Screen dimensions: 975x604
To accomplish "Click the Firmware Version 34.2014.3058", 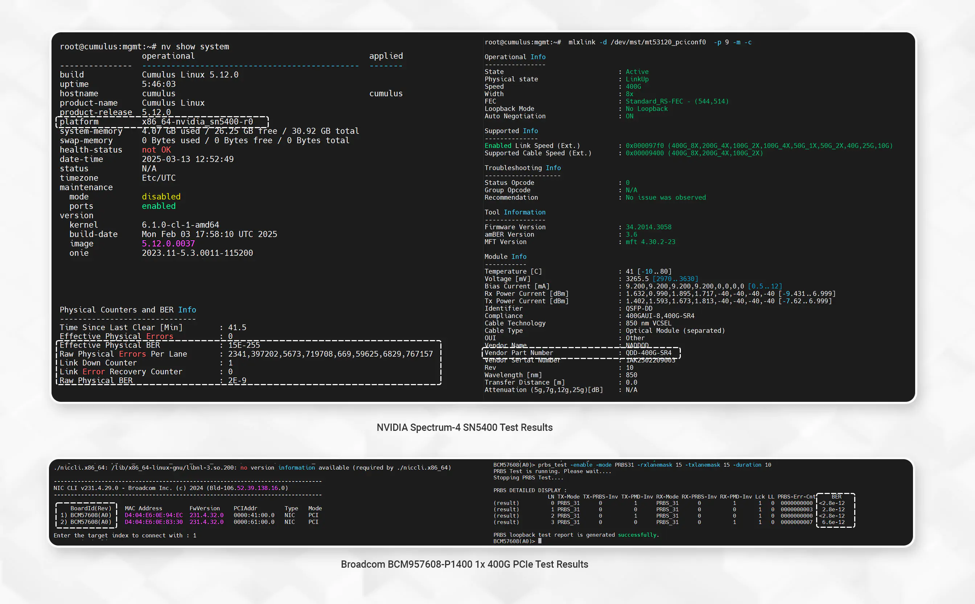I will pos(648,227).
